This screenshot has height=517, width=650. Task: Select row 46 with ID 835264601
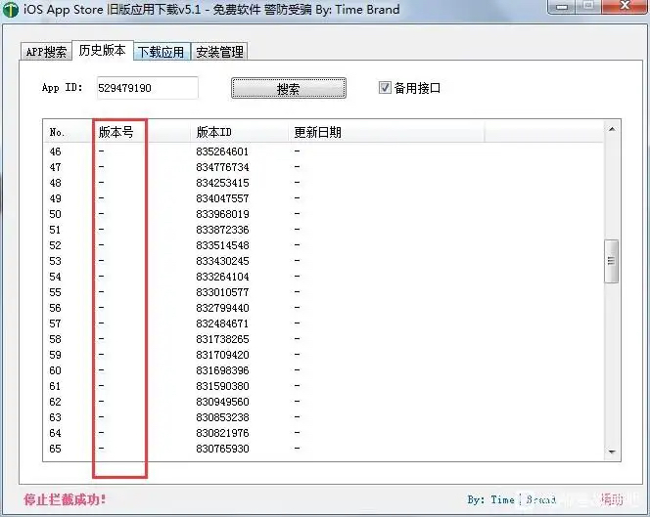pos(222,151)
